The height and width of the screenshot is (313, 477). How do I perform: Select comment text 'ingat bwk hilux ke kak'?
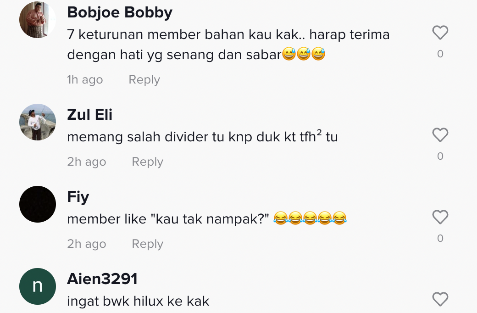138,302
